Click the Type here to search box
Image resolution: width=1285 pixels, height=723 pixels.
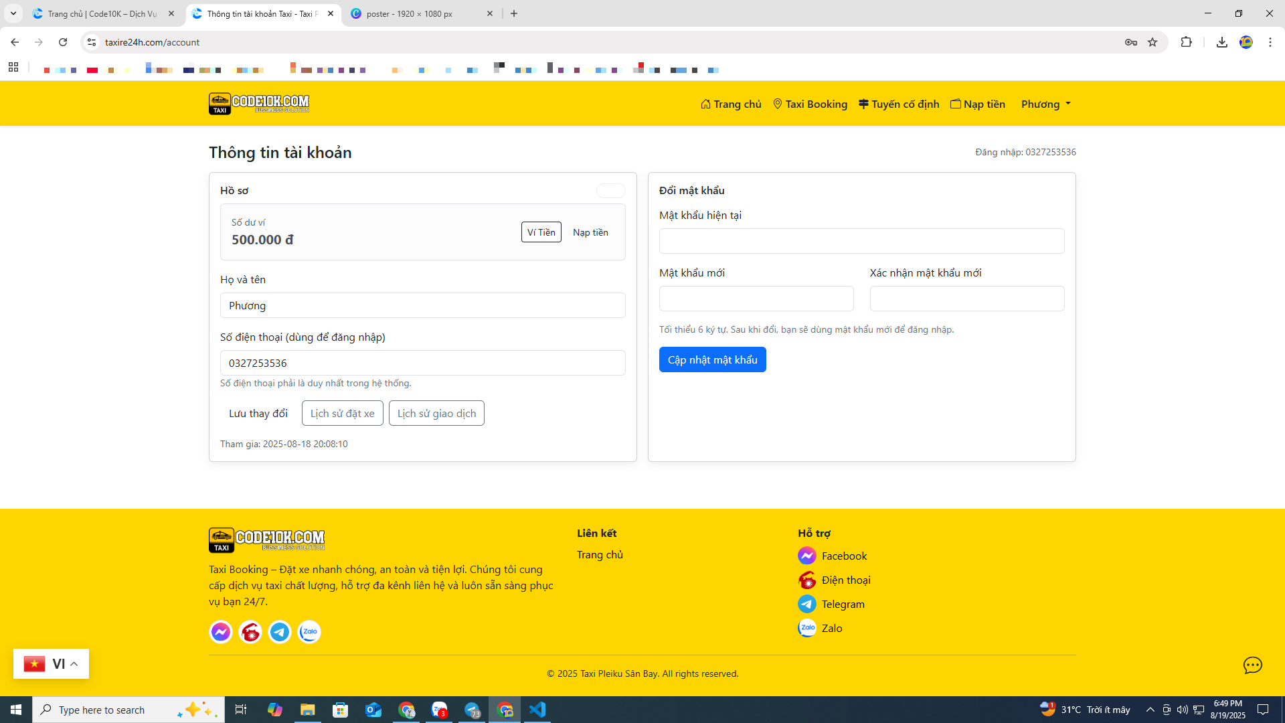point(128,710)
